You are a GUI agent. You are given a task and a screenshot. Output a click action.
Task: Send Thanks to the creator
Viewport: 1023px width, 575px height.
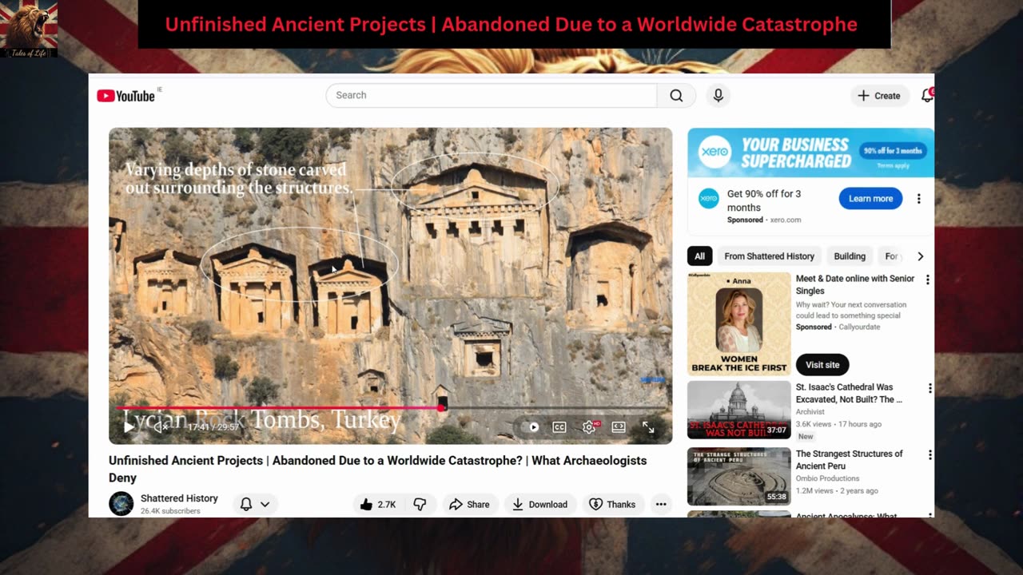[612, 504]
